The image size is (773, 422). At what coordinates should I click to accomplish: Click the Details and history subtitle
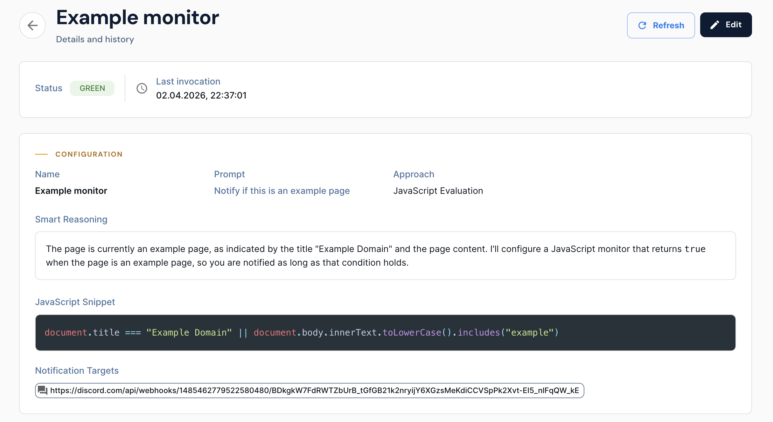click(95, 39)
